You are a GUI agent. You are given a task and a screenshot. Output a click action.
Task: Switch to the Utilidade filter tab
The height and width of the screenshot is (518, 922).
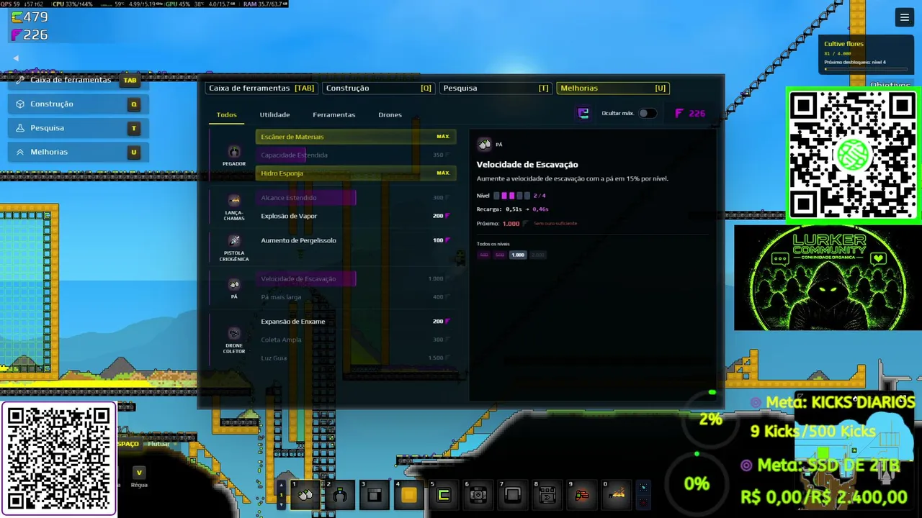pos(274,115)
